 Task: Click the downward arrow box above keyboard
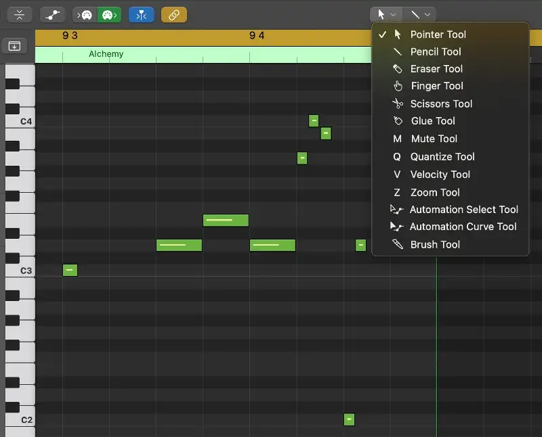(14, 46)
